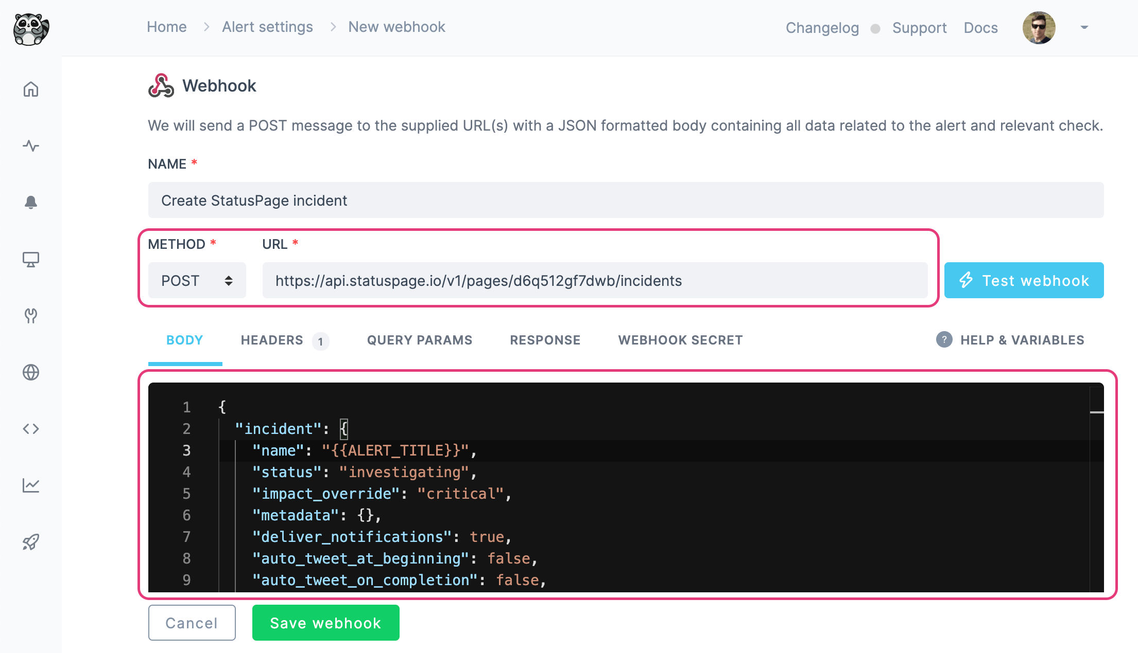Launch quickstart via the rocket icon

(31, 541)
